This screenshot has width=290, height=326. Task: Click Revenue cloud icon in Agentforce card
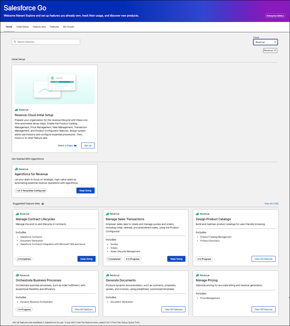tap(16, 169)
